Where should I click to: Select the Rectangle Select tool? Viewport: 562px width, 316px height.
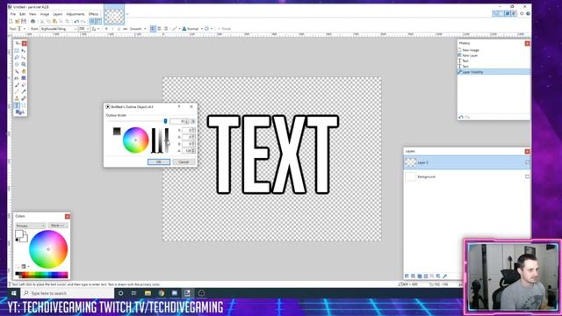pos(17,51)
